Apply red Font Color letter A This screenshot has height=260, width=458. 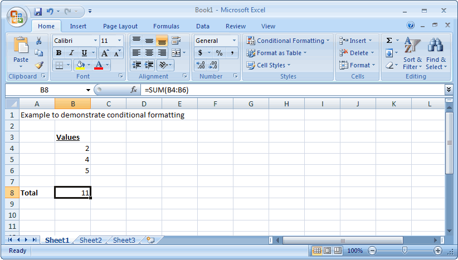tap(99, 65)
